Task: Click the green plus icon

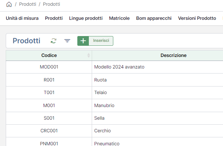Action: [x=83, y=41]
